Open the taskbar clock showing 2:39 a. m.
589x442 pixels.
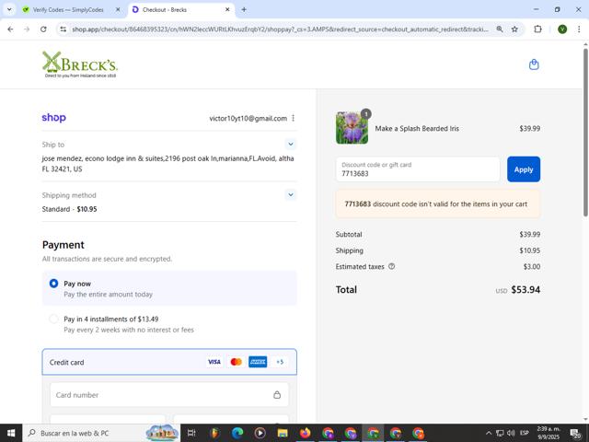point(549,433)
